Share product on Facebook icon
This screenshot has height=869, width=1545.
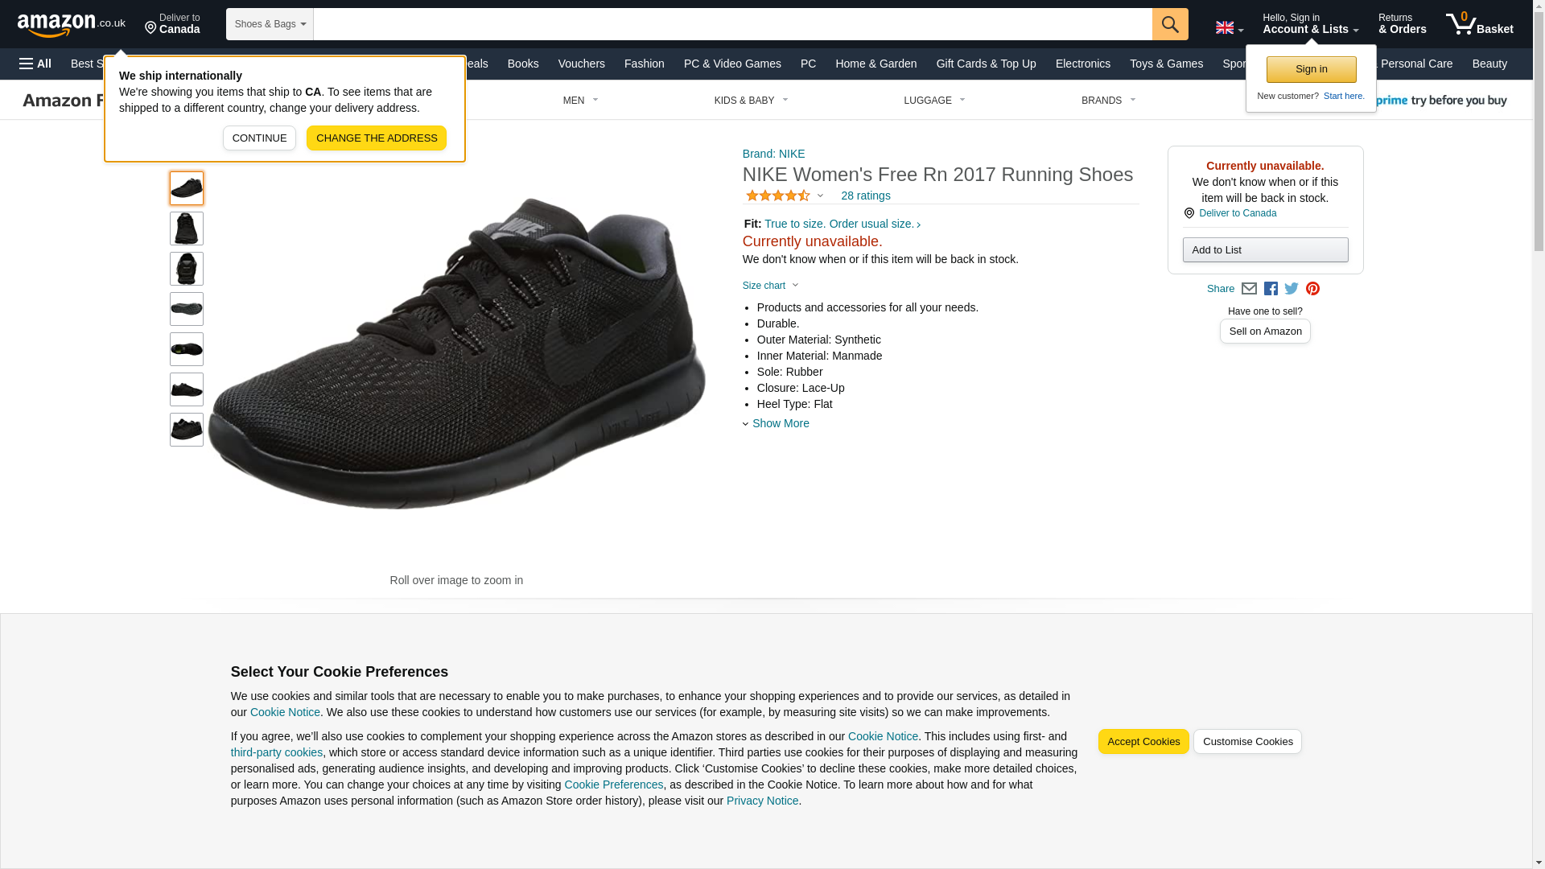pyautogui.click(x=1270, y=289)
